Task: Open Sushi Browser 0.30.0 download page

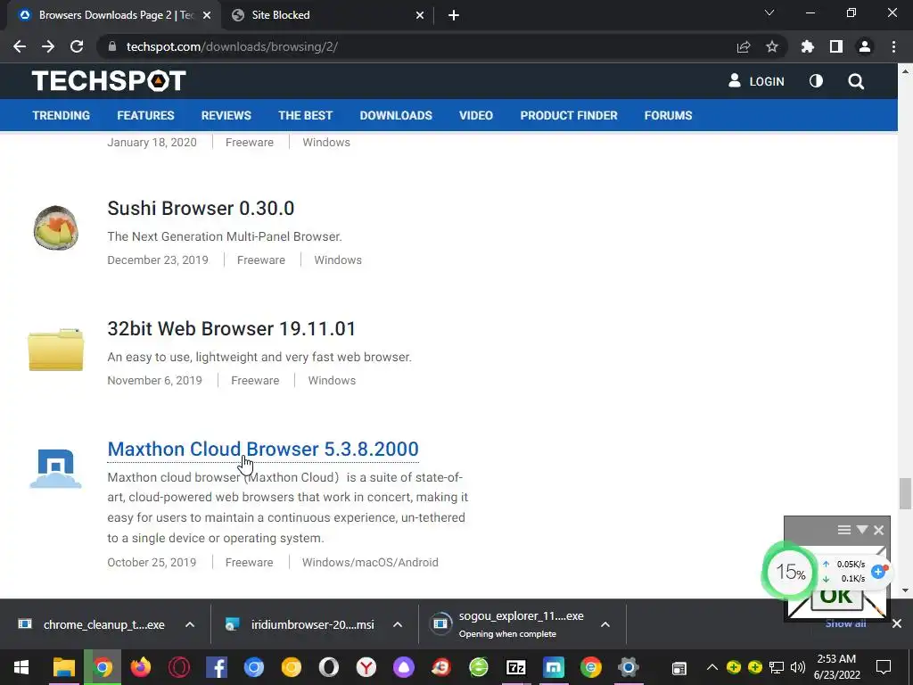Action: 201,208
